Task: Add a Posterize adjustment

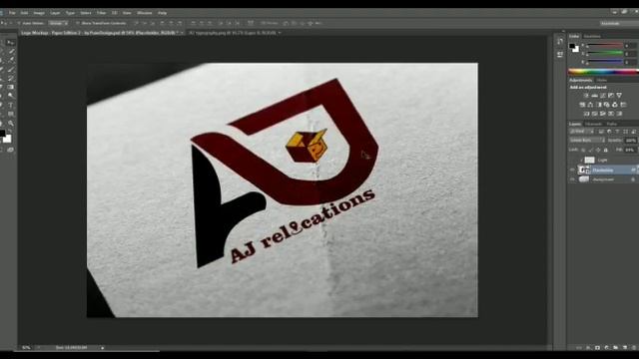Action: tap(595, 114)
